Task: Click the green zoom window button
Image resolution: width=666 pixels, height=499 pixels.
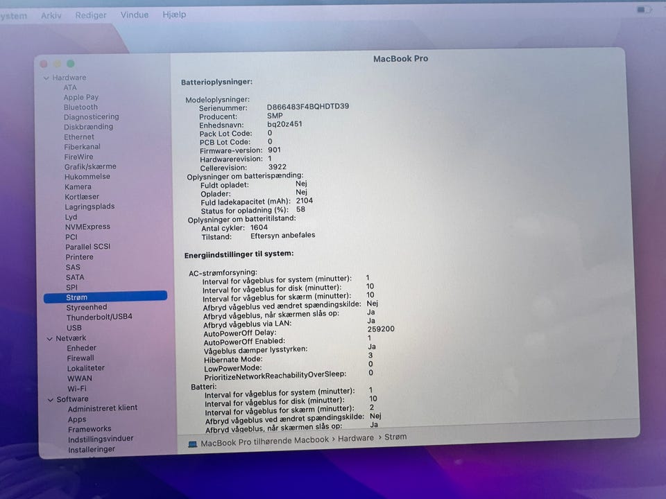Action: [71, 64]
